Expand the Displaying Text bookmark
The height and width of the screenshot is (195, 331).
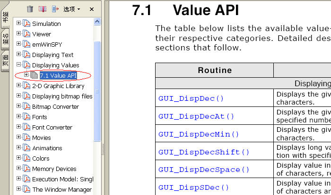tap(18, 54)
